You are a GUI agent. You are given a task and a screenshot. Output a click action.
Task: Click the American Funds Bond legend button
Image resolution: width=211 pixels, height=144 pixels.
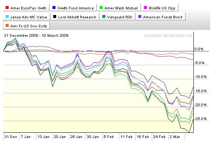[x=160, y=17]
